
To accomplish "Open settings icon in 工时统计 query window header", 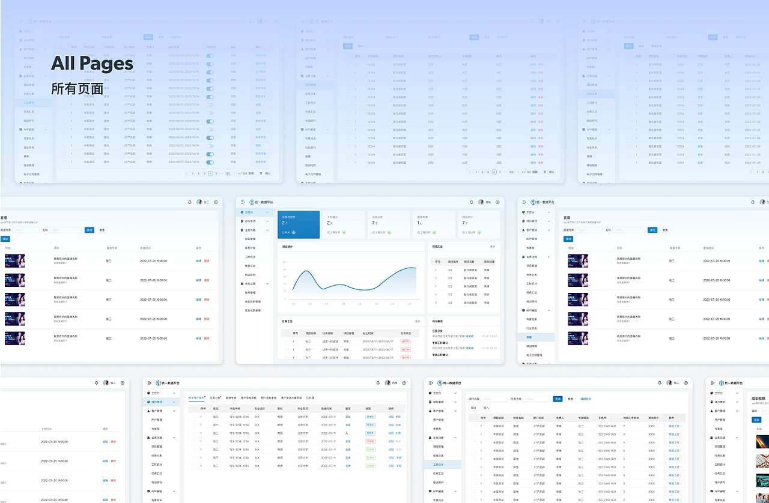I will click(686, 382).
